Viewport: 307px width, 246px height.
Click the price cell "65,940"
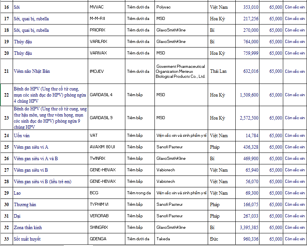(247, 170)
